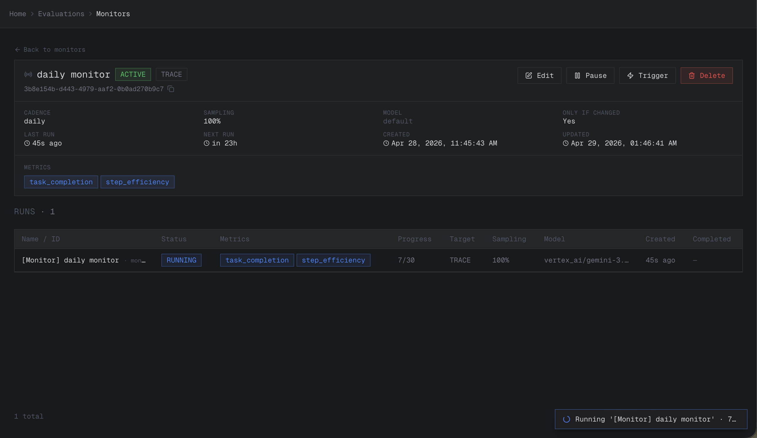This screenshot has height=438, width=757.
Task: Click the Metrics column header
Action: click(235, 239)
